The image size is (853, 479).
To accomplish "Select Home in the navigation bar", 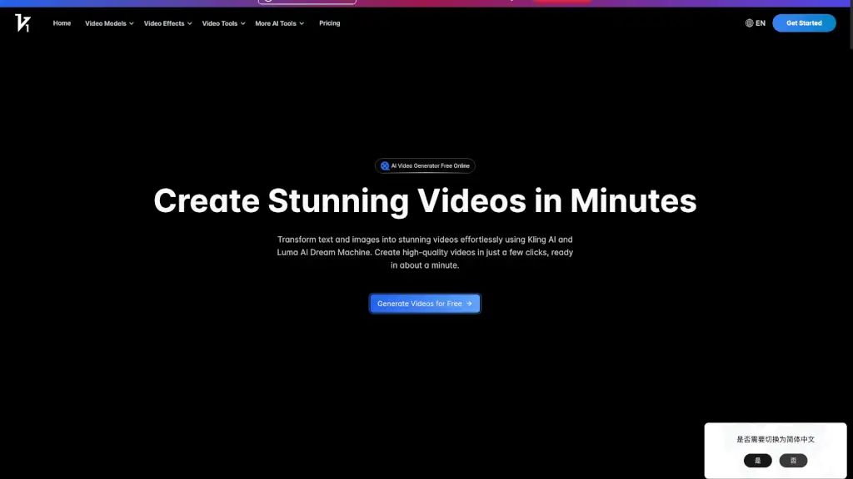I will (62, 23).
